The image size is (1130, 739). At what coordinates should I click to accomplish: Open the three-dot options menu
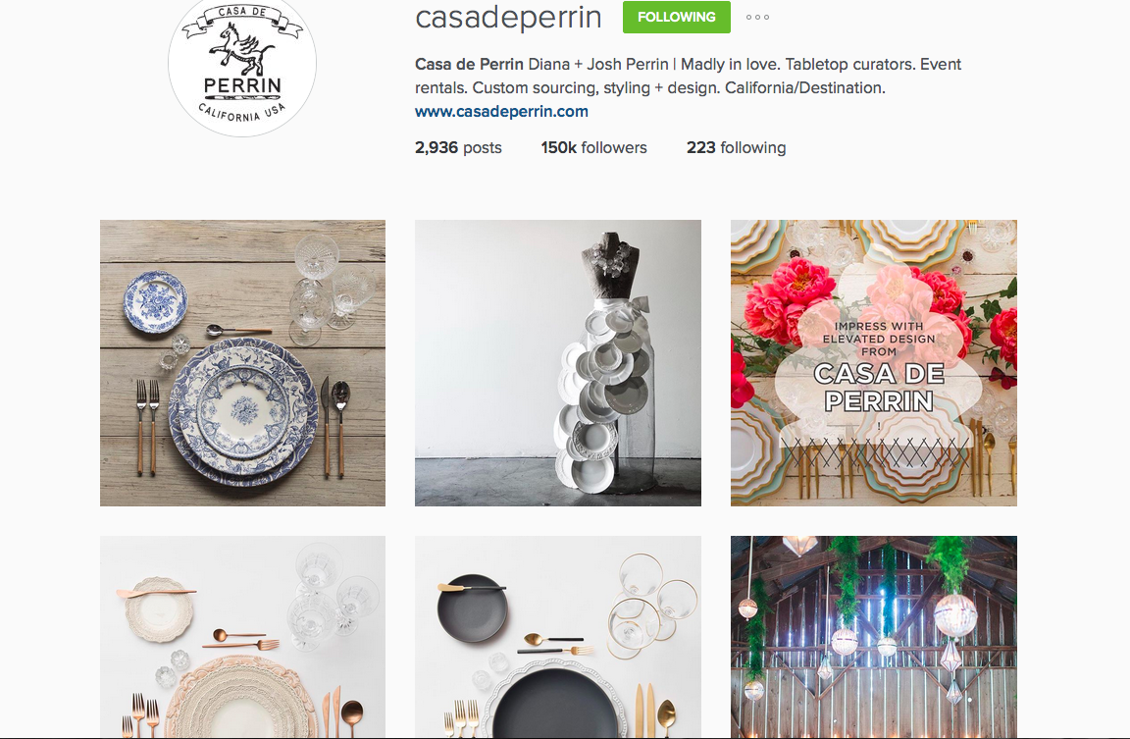[x=757, y=18]
